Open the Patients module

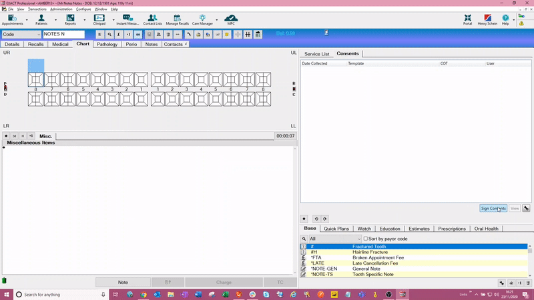coord(41,20)
